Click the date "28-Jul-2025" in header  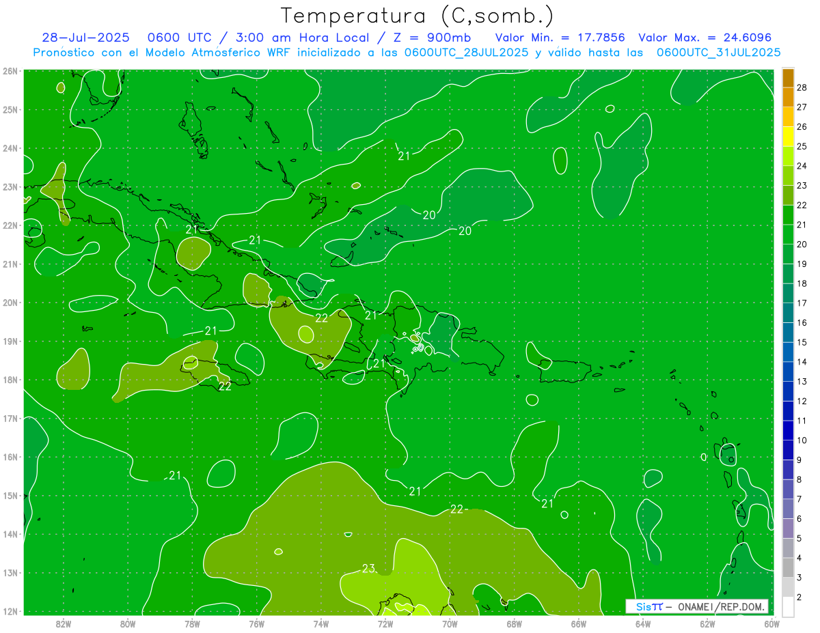click(85, 38)
